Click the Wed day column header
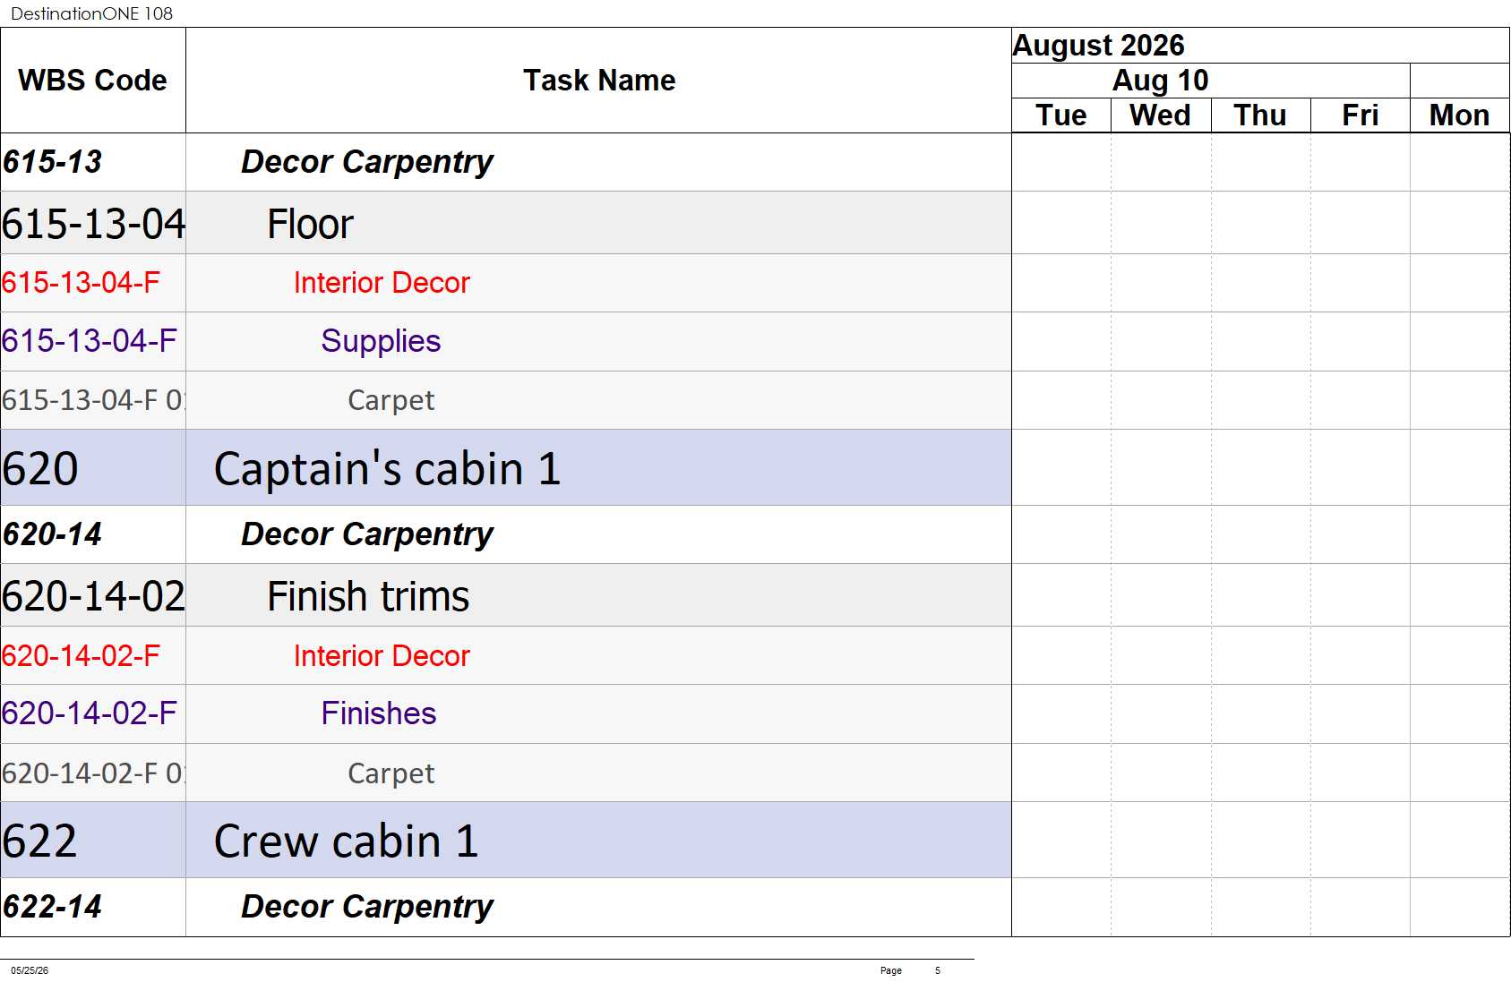 [x=1161, y=115]
